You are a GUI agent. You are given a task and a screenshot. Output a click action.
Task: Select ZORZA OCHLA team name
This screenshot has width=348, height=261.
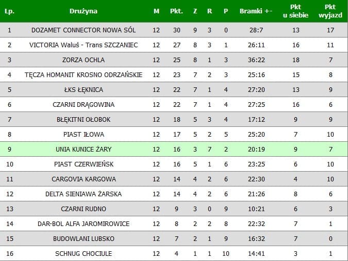83,60
